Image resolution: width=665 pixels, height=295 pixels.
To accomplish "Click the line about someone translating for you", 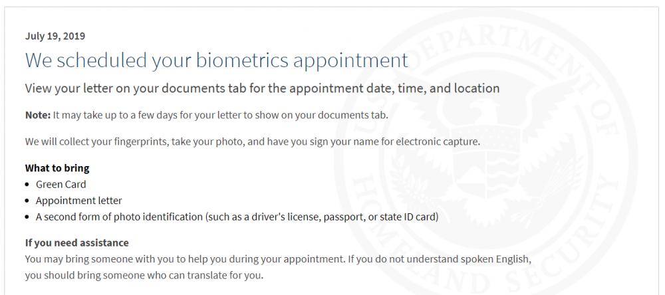I will pyautogui.click(x=144, y=276).
